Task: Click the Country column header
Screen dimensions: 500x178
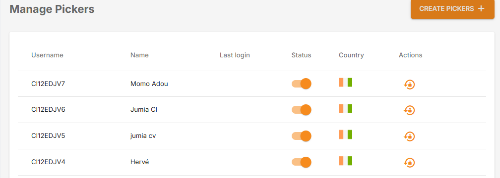Action: (x=351, y=55)
